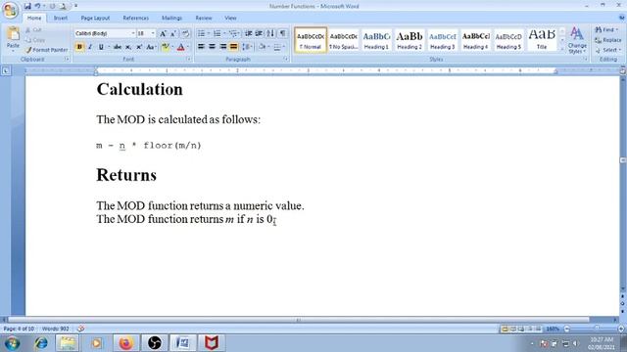Toggle Italic formatting

coord(90,47)
